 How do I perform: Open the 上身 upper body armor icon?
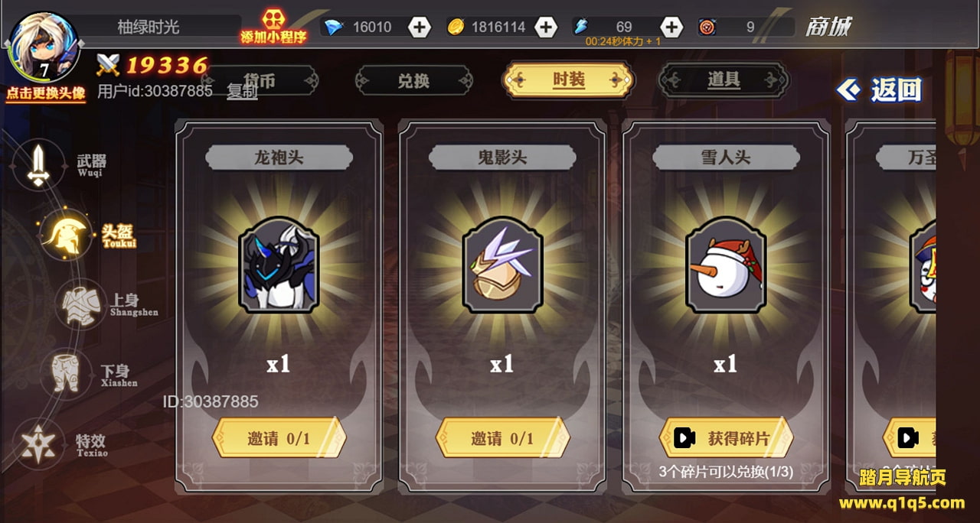(x=83, y=304)
